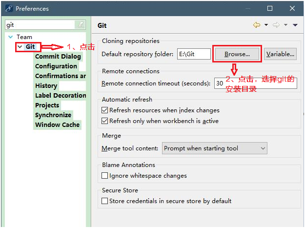The height and width of the screenshot is (228, 305).
Task: Open the Confirmations preferences page
Action: pyautogui.click(x=61, y=76)
